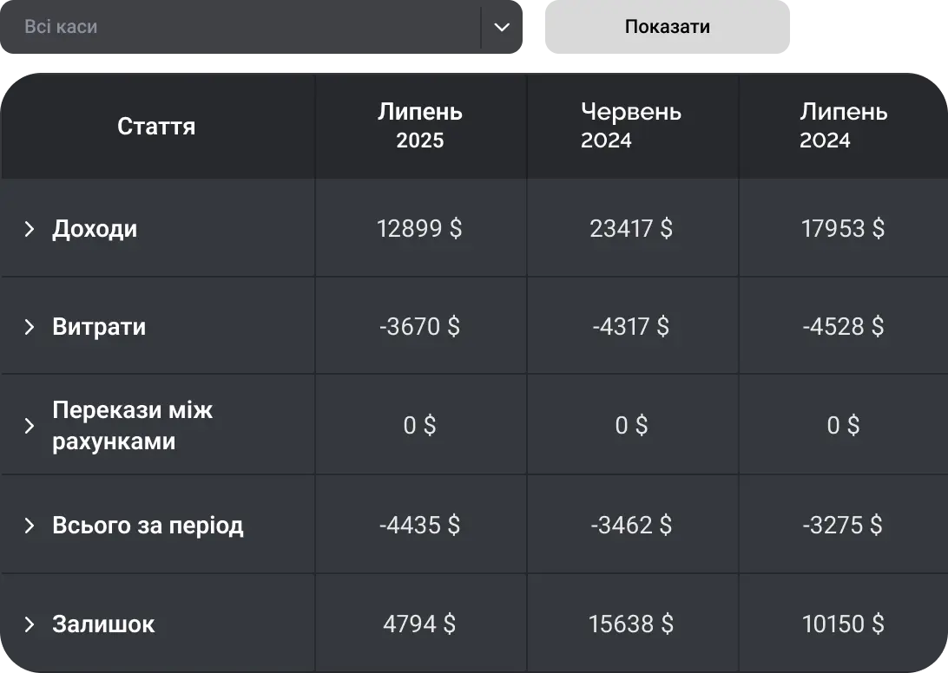Select the "Липень 2025" column header
This screenshot has width=948, height=673.
pyautogui.click(x=420, y=126)
